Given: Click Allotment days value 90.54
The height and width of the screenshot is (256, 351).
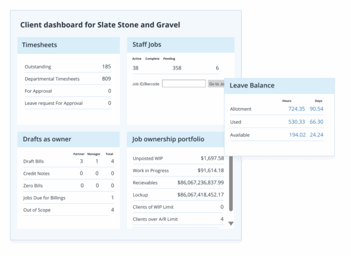Looking at the screenshot, I should [x=316, y=109].
